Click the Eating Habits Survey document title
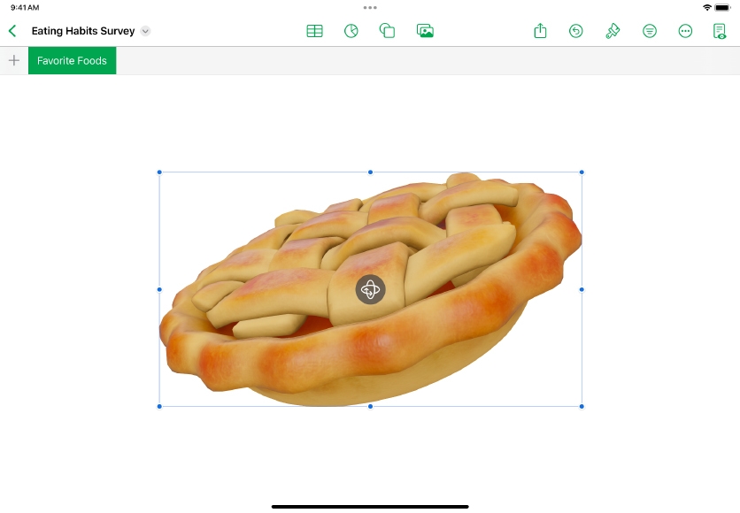The width and height of the screenshot is (740, 513). (83, 31)
